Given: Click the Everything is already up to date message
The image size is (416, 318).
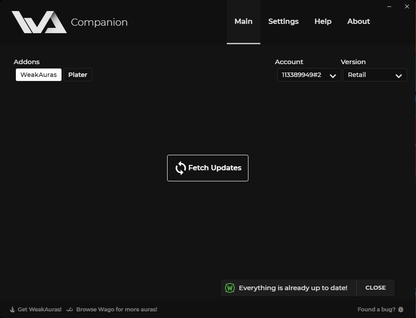Looking at the screenshot, I should click(x=293, y=287).
